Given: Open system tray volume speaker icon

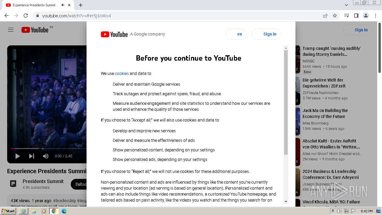Looking at the screenshot, I should pyautogui.click(x=339, y=211).
